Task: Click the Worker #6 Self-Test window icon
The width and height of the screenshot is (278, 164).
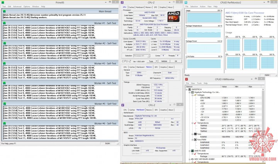Action: point(4,123)
